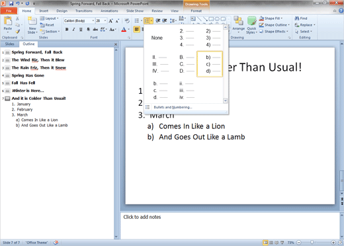This screenshot has height=246, width=344.
Task: Click the Increase Font Size icon
Action: pos(110,20)
